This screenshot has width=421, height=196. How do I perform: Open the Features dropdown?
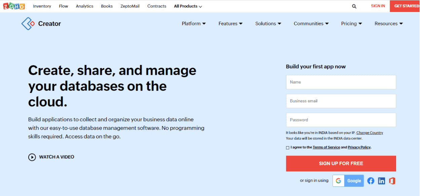point(230,24)
